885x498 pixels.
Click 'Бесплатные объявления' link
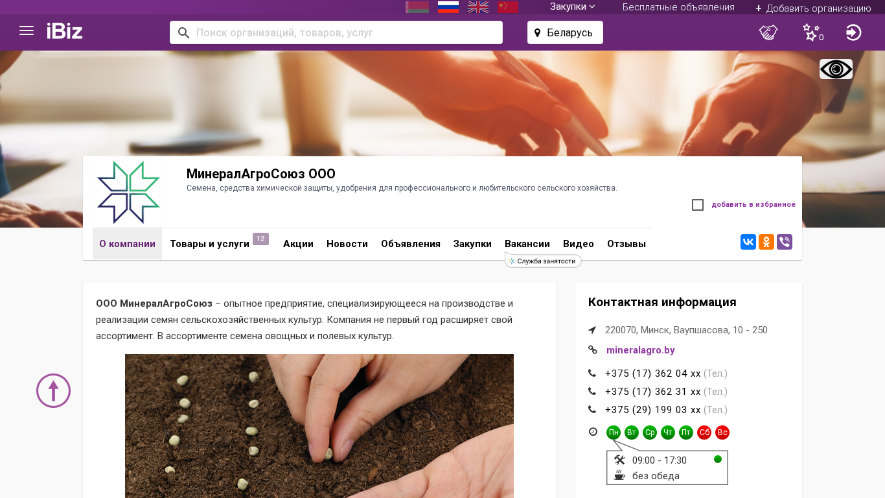[678, 7]
